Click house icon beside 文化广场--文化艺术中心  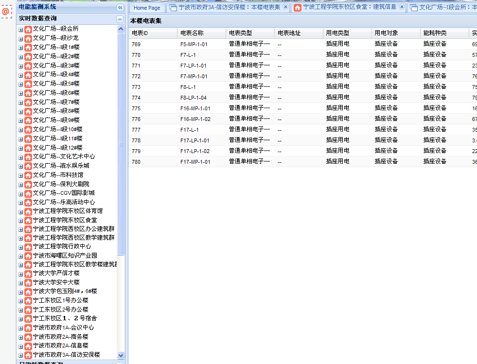(x=28, y=157)
